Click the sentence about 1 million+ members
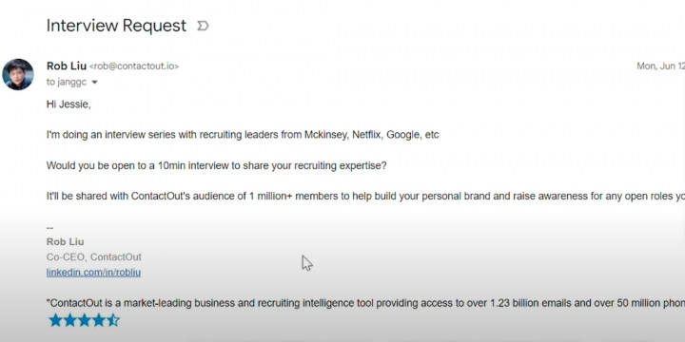Image resolution: width=685 pixels, height=342 pixels. [365, 197]
